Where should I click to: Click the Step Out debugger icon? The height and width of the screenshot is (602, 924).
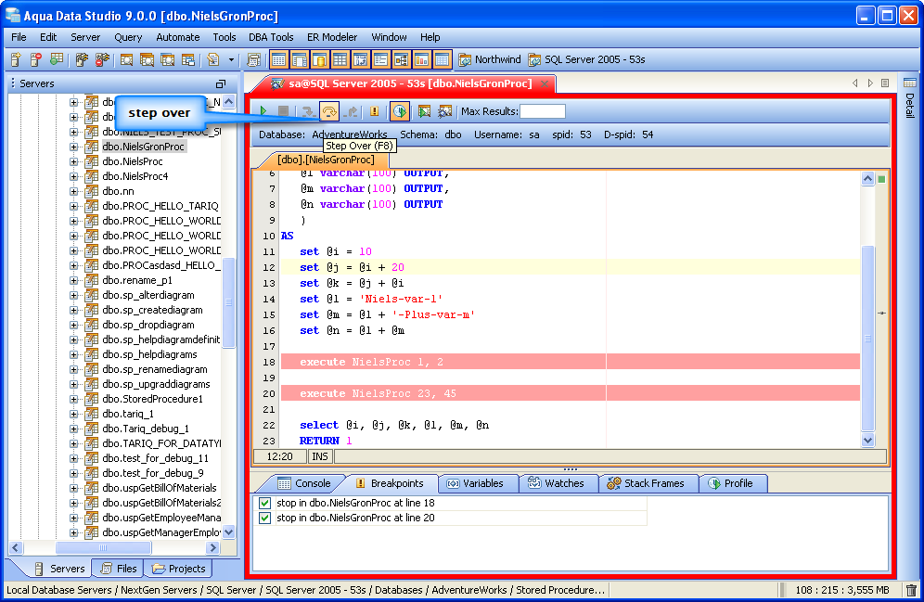click(x=351, y=111)
